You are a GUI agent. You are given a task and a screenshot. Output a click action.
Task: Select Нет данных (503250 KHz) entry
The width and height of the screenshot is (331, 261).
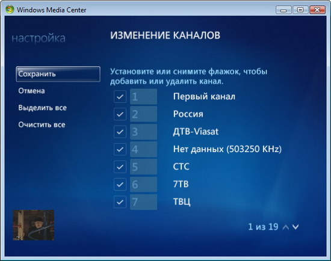(x=227, y=149)
